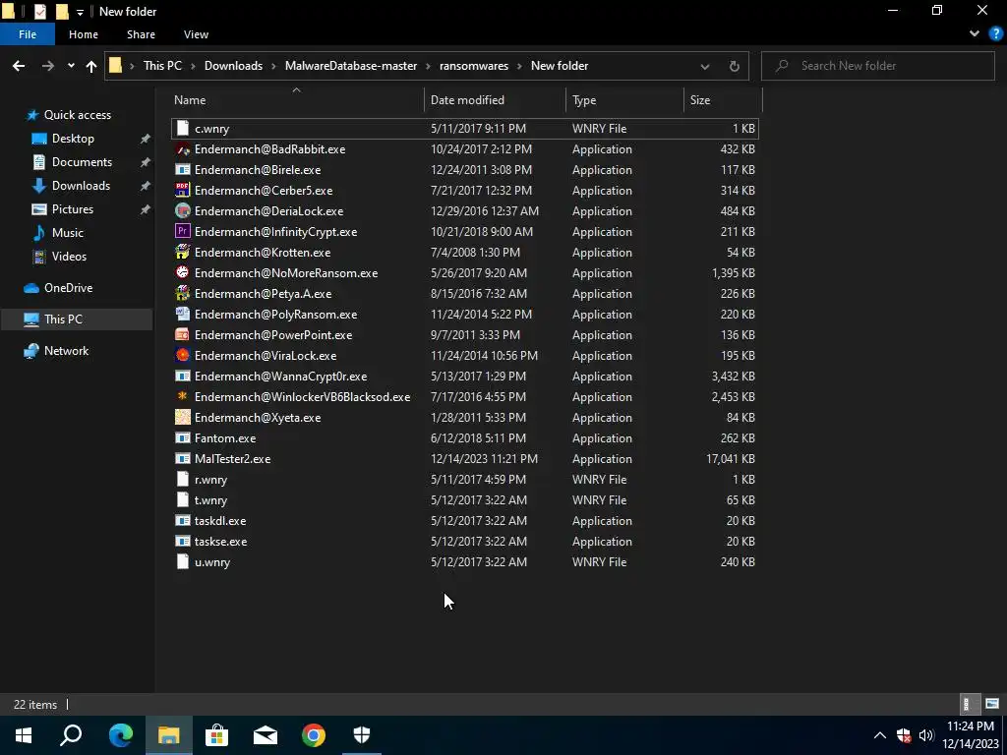This screenshot has height=755, width=1007.
Task: Expand the address bar history dropdown
Action: [x=704, y=66]
